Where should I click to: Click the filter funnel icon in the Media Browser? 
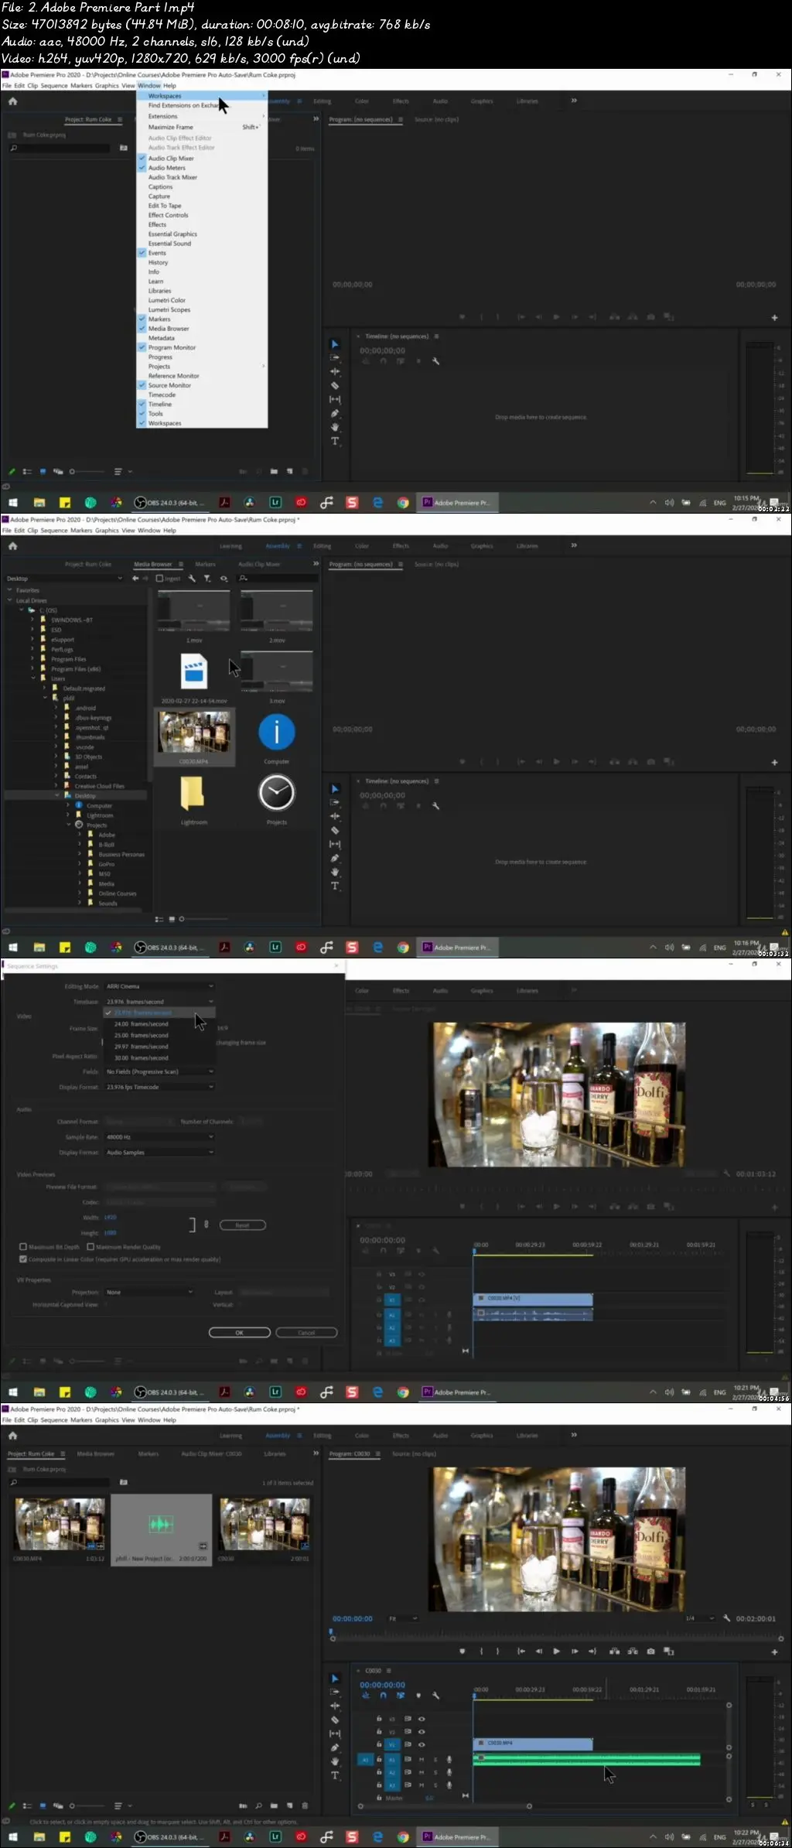pyautogui.click(x=207, y=578)
